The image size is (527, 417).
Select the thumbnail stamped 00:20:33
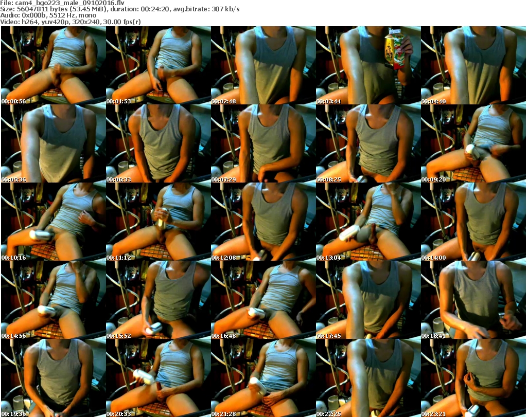[x=159, y=378]
